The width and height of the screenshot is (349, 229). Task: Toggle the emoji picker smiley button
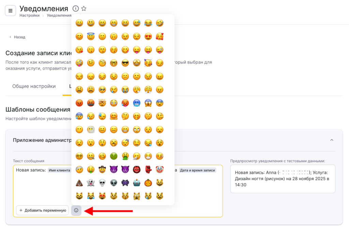tap(76, 210)
